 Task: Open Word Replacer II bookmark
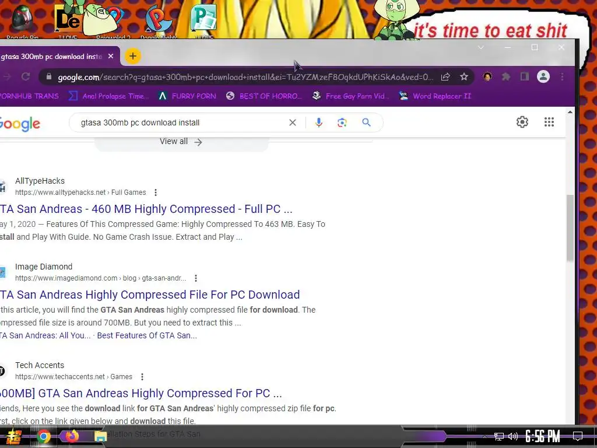point(435,96)
